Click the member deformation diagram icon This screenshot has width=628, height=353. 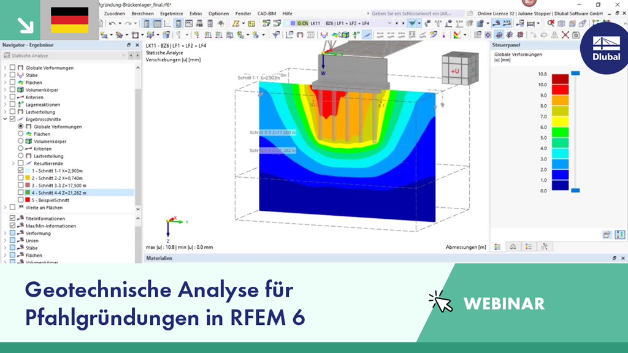tap(324, 35)
